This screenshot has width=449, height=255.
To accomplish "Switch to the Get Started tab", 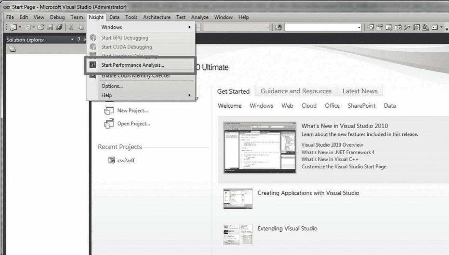I will point(233,91).
